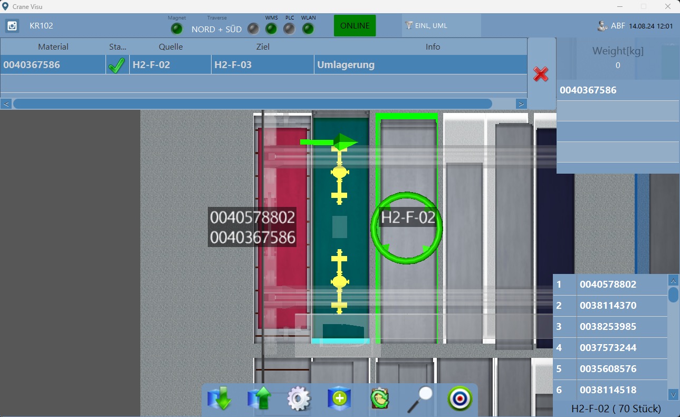Screen dimensions: 680x417
Task: Click the add-material cube icon
Action: (x=339, y=400)
